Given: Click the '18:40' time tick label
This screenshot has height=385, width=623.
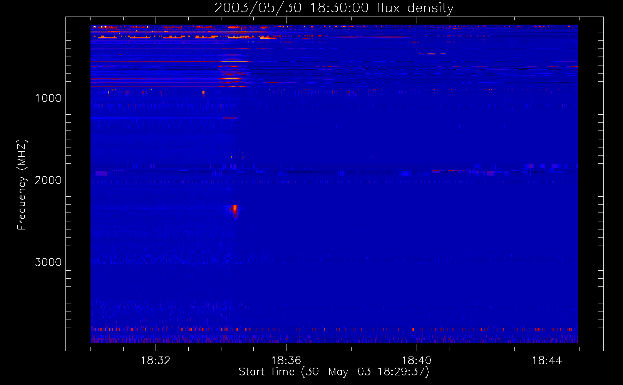Looking at the screenshot, I should pyautogui.click(x=417, y=361).
